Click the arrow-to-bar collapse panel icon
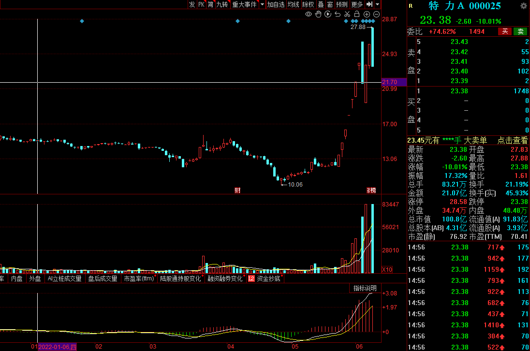Viewport: 530px width, 351px height. coord(369,4)
